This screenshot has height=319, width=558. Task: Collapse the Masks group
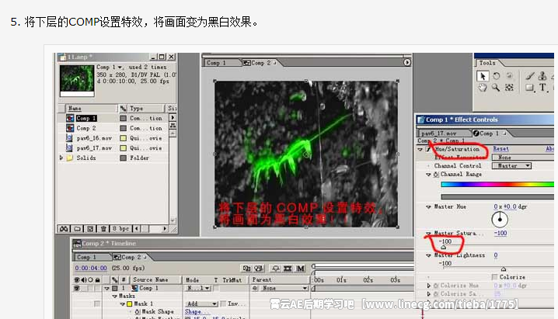114,296
